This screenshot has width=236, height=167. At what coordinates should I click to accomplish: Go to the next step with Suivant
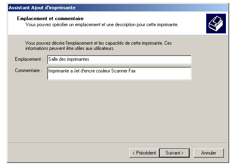pos(174,153)
